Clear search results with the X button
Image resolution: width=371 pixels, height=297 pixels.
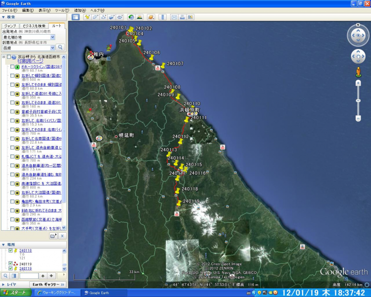pos(62,236)
